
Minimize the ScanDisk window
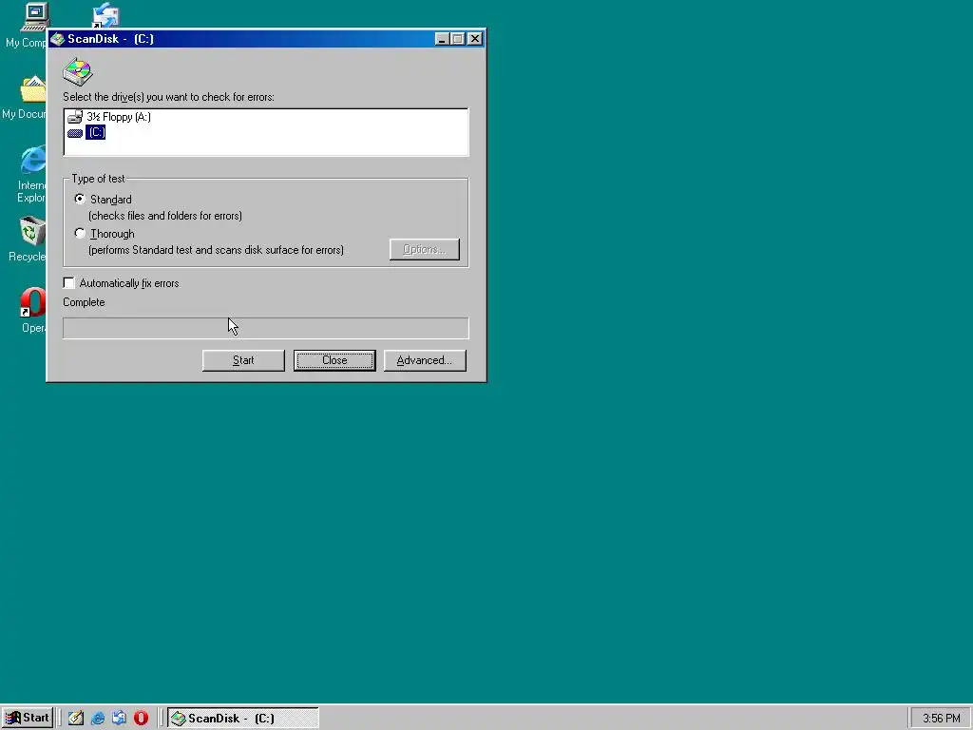point(442,39)
